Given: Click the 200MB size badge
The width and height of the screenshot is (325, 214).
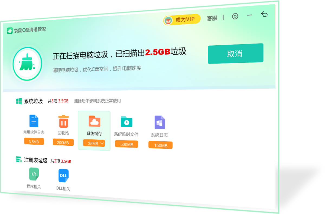Looking at the screenshot, I should [x=63, y=142].
